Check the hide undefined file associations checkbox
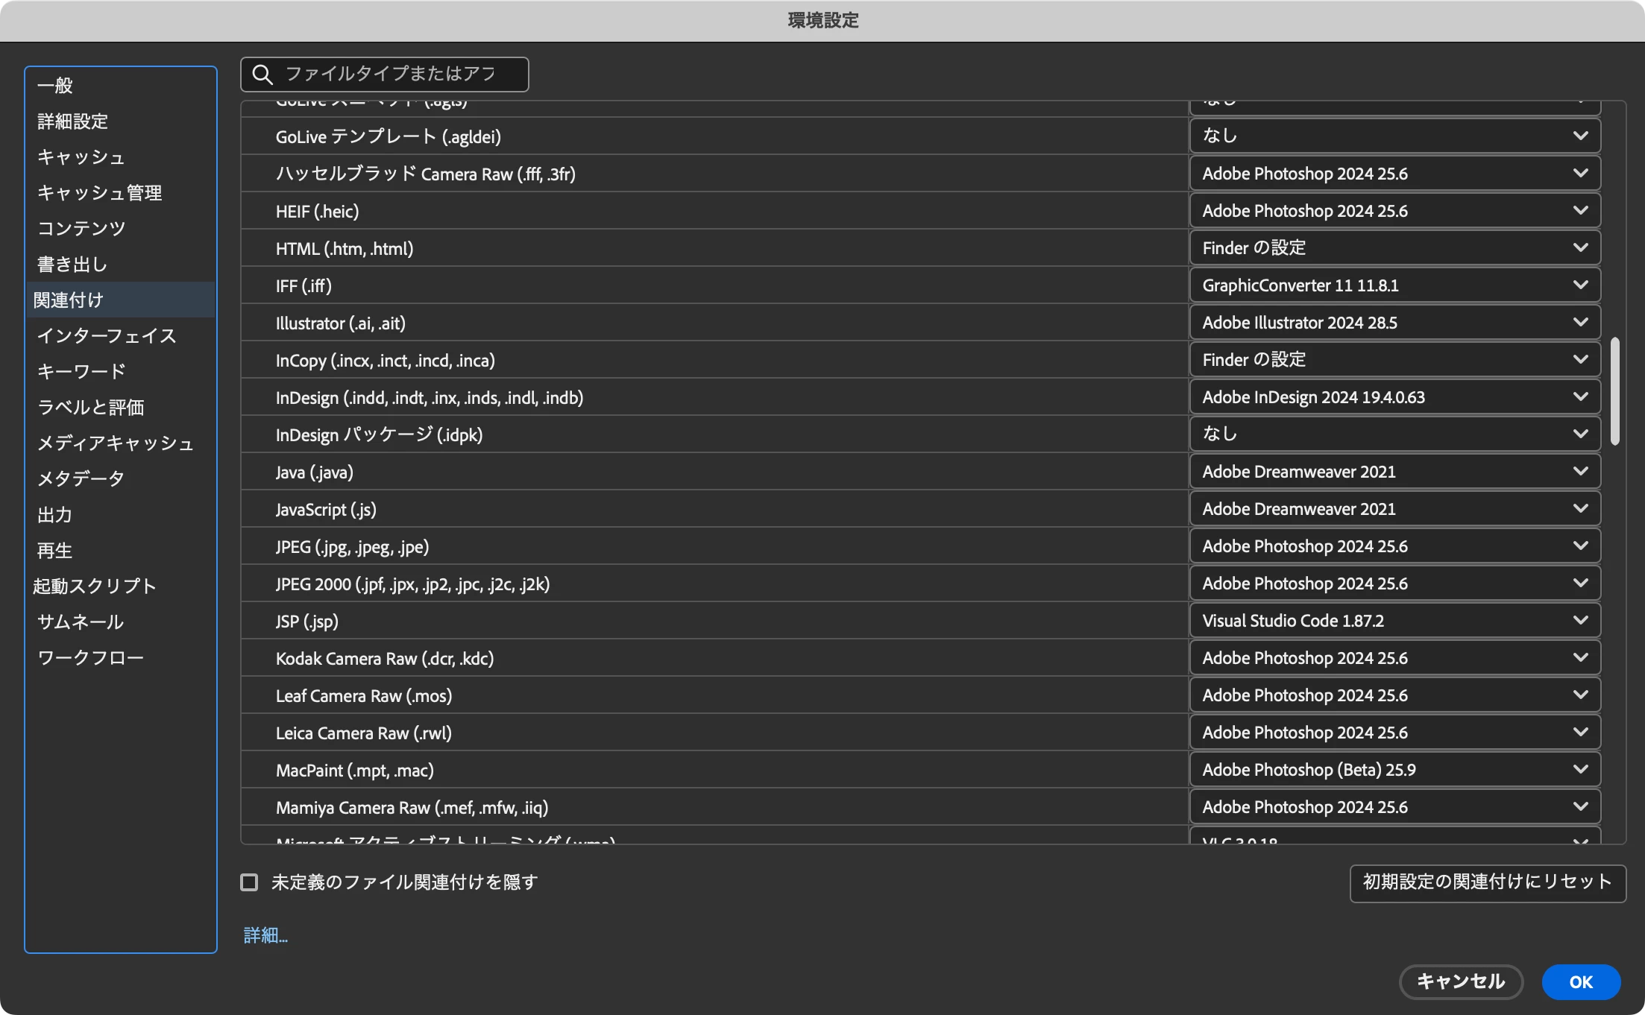The width and height of the screenshot is (1645, 1015). pos(249,882)
